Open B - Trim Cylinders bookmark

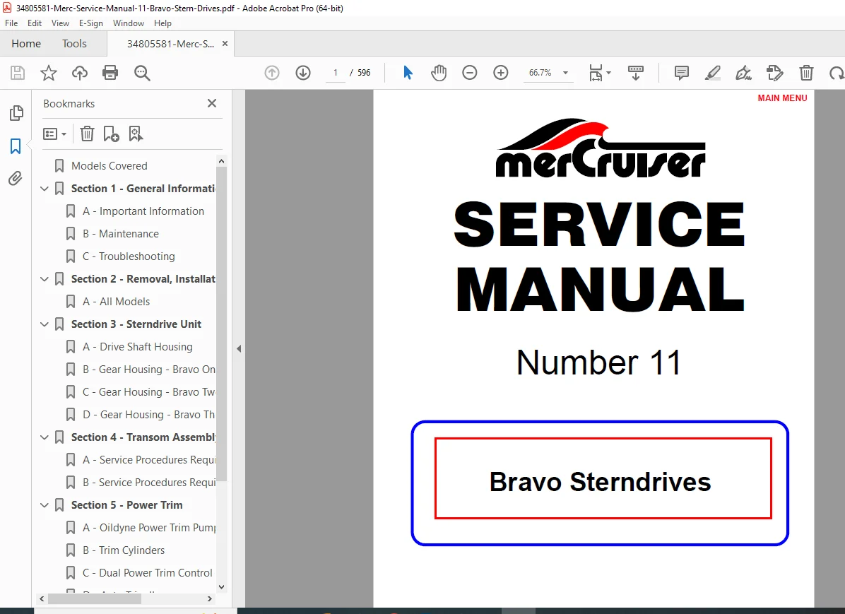pos(124,550)
